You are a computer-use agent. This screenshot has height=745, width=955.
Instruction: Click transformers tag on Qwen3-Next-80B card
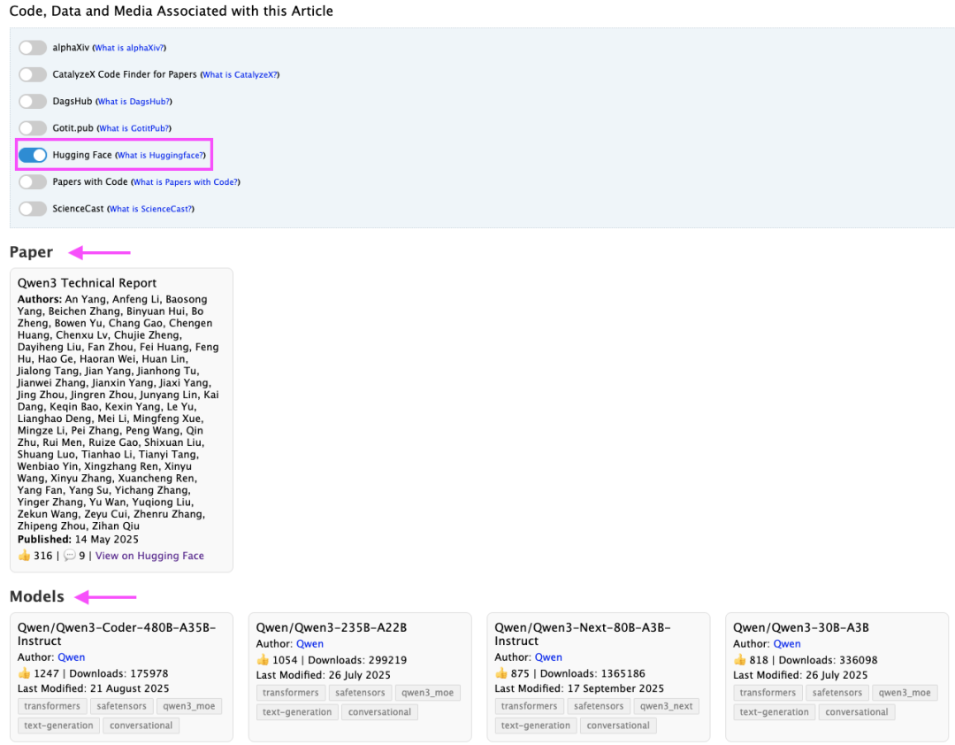point(530,706)
